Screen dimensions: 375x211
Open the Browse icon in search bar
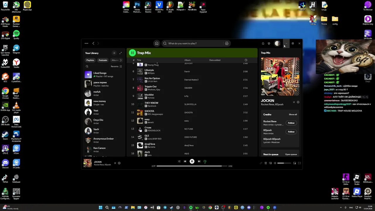coord(227,43)
